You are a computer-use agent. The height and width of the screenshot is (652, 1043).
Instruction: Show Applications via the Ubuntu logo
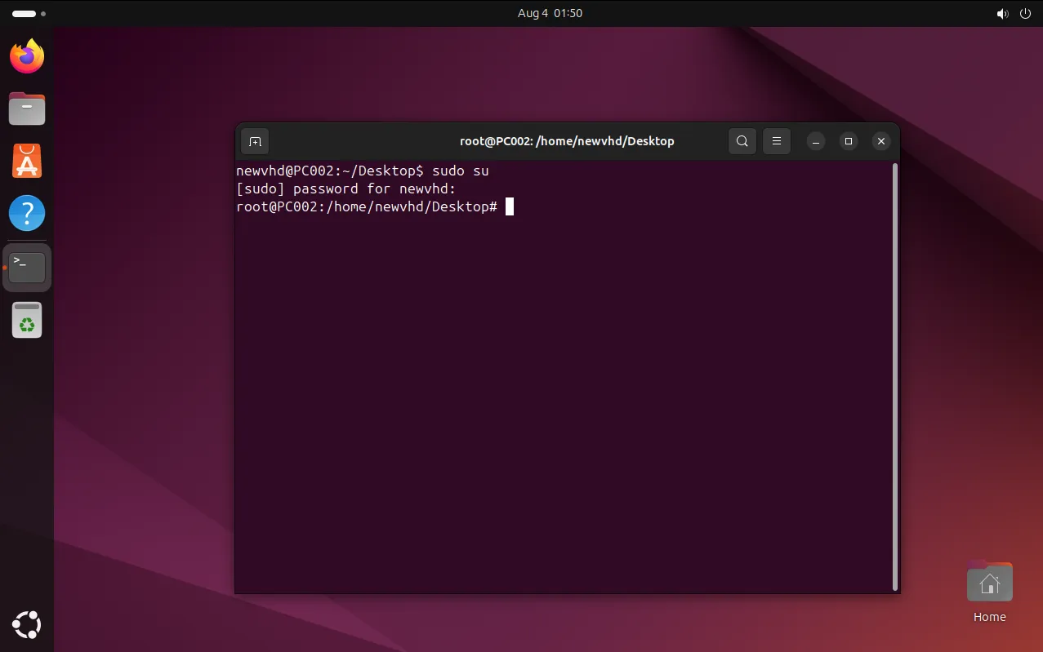pos(27,625)
